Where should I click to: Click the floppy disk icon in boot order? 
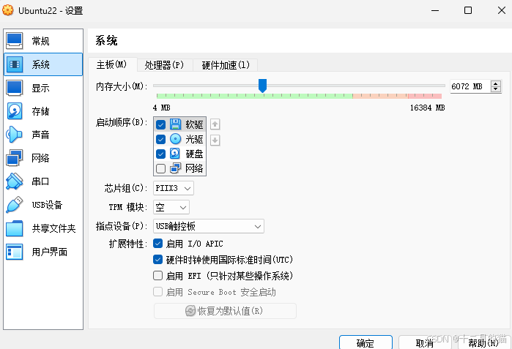tap(175, 124)
